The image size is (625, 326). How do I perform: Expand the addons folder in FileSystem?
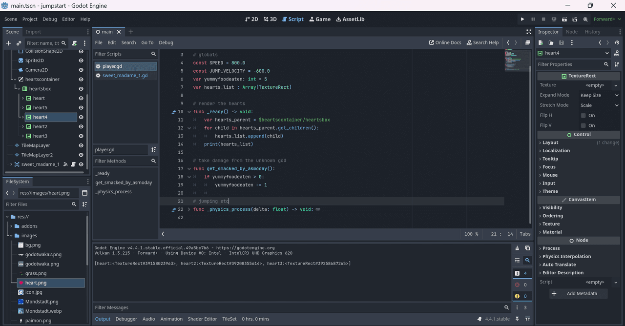[x=12, y=226]
